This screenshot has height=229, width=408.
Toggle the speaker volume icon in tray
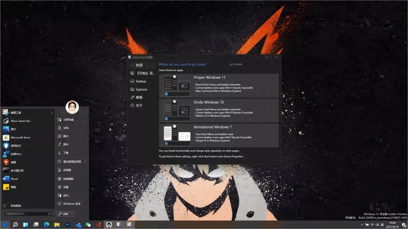pyautogui.click(x=377, y=224)
